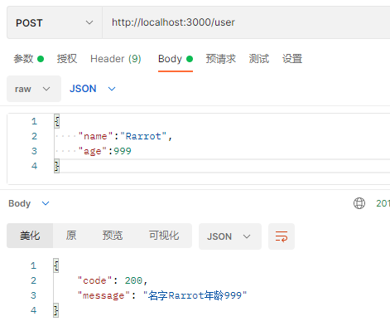Open the blue JSON format dropdown
This screenshot has width=390, height=336.
[93, 89]
